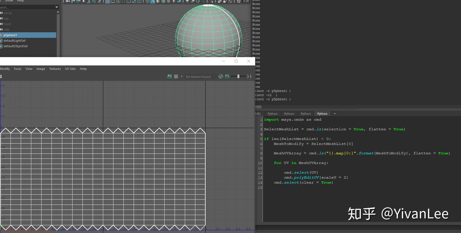The image size is (461, 233).
Task: Click the dimmed image icon beside RGB
Action: 227,76
